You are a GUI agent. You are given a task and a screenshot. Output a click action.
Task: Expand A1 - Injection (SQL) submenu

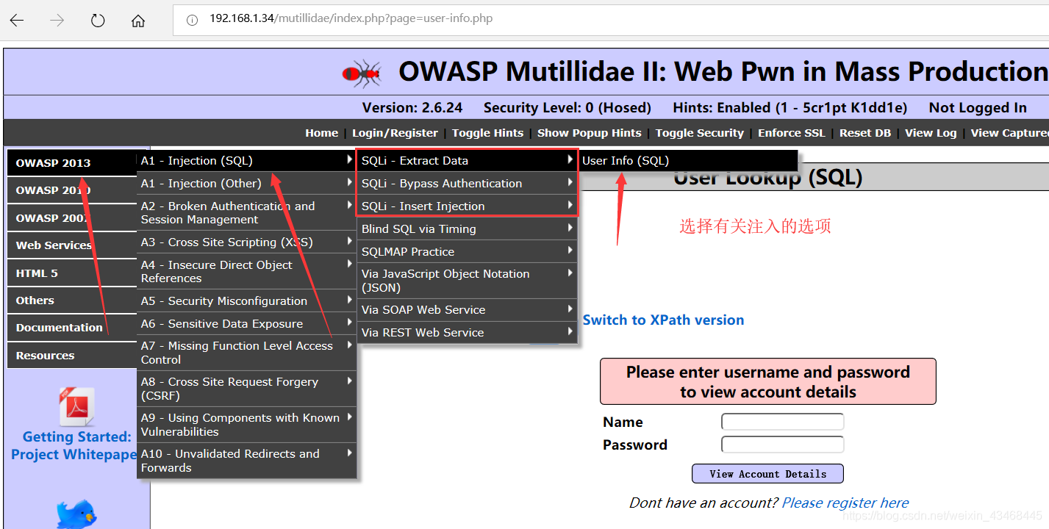click(247, 161)
